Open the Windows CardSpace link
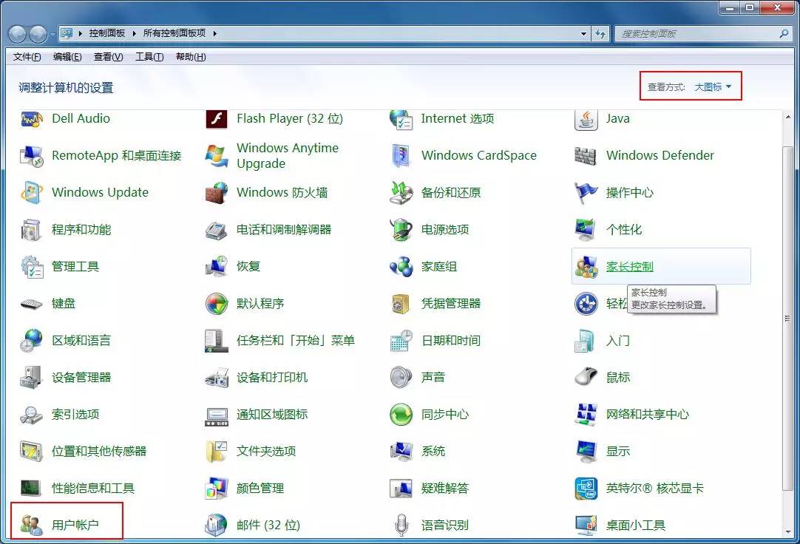 (479, 155)
